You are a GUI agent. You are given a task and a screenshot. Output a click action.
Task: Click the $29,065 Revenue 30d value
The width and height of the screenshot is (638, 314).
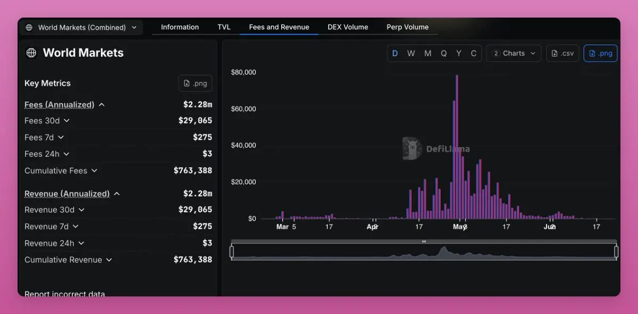tap(195, 210)
